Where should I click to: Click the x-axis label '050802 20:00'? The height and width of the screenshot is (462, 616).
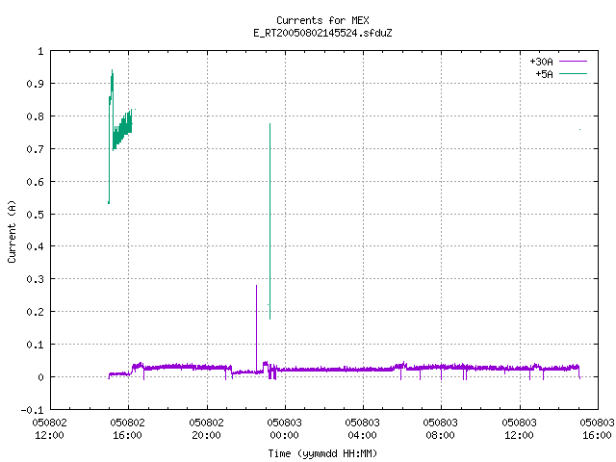(206, 428)
